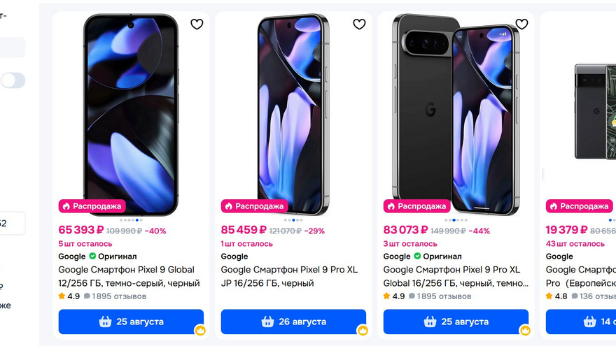Image resolution: width=616 pixels, height=346 pixels.
Task: Click Распродажа badge on second product
Action: pyautogui.click(x=255, y=206)
